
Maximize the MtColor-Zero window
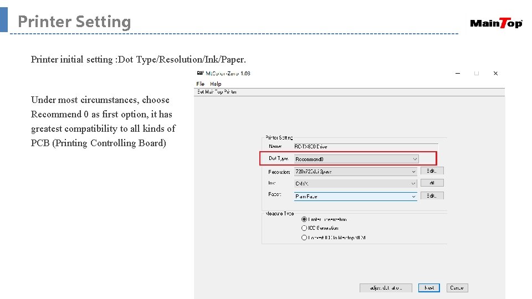477,73
